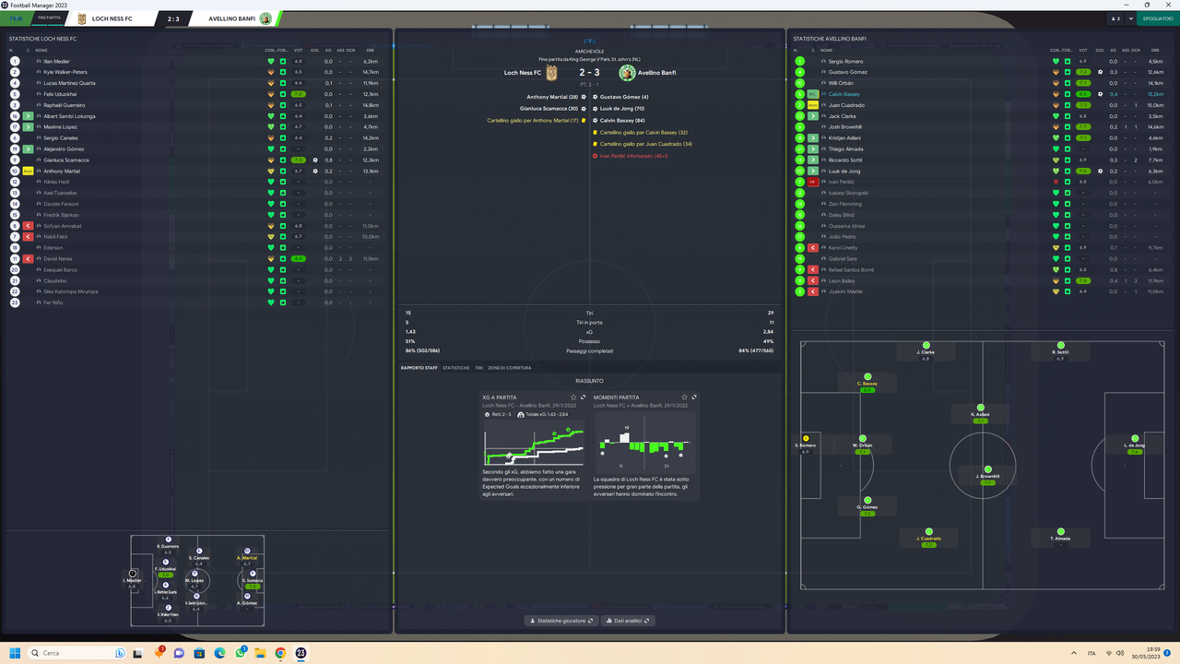Viewport: 1180px width, 664px height.
Task: Click shirt number 9 circle for Gianluca Scamacca
Action: coord(15,160)
